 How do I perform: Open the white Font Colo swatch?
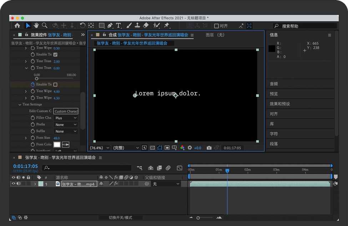[x=57, y=144]
